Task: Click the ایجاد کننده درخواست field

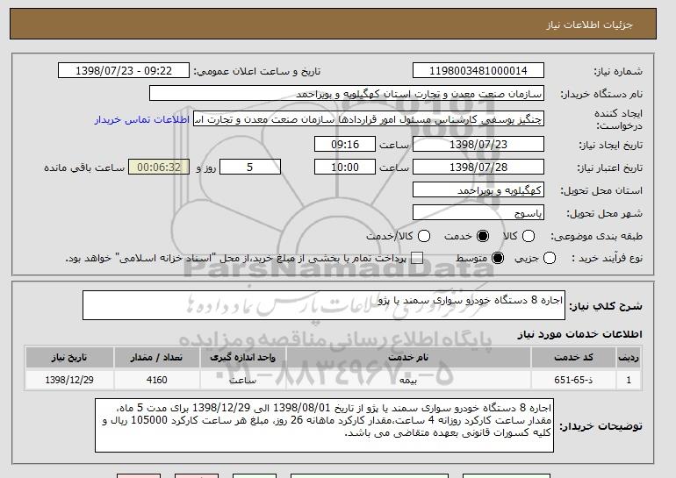Action: pos(369,119)
